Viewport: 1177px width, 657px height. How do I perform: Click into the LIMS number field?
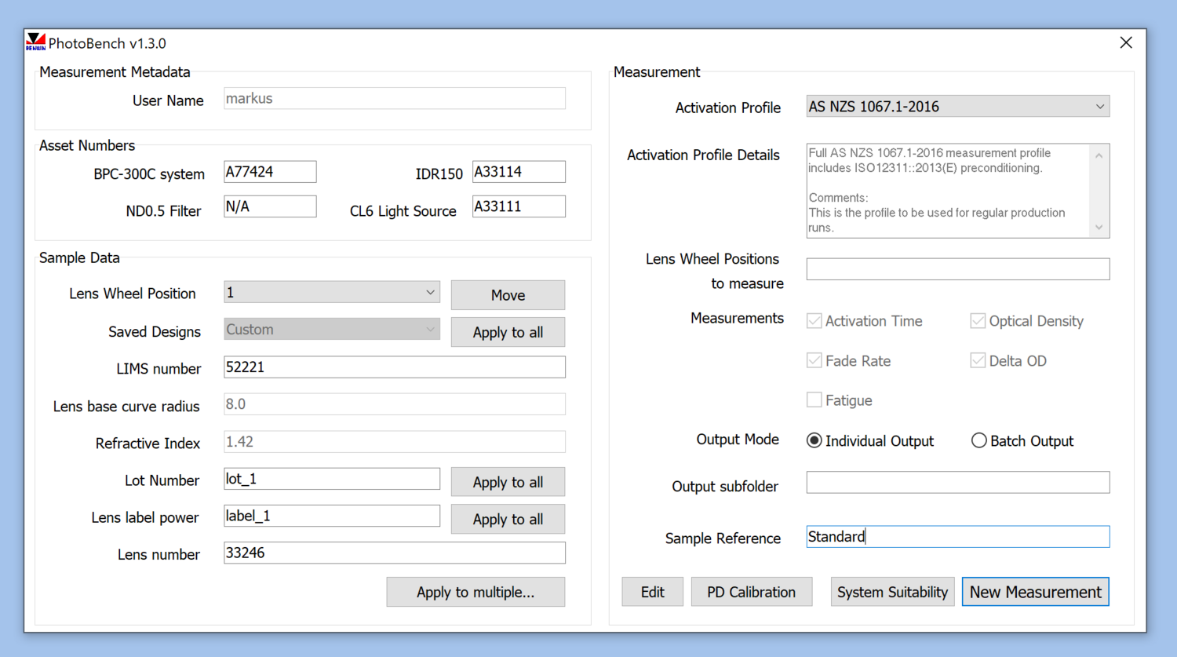tap(394, 367)
